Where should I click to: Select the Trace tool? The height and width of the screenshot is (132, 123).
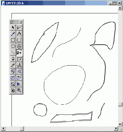pyautogui.click(x=13, y=84)
